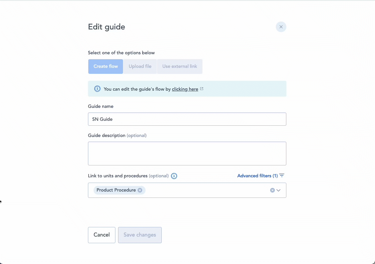Open Advanced filters (1)
The width and height of the screenshot is (375, 264).
257,176
